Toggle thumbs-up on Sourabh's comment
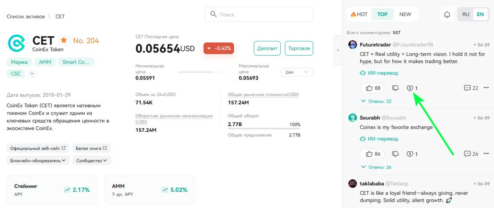The height and width of the screenshot is (208, 494). pyautogui.click(x=373, y=154)
